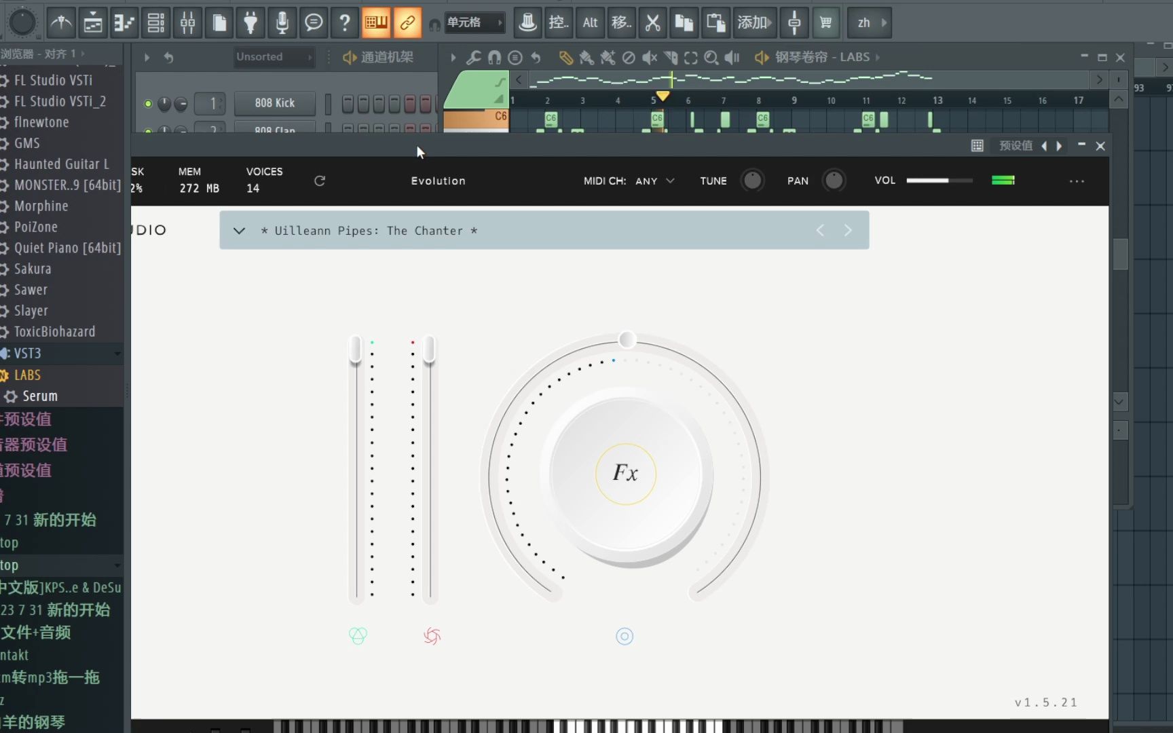Click the red dynamics slider icon
The height and width of the screenshot is (733, 1173).
click(x=432, y=636)
